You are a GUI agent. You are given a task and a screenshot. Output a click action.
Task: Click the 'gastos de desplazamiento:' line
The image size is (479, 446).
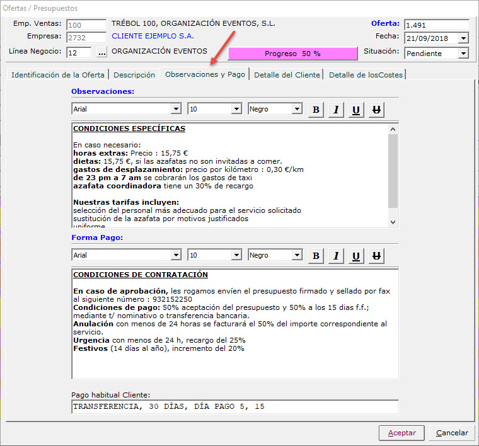coord(188,169)
